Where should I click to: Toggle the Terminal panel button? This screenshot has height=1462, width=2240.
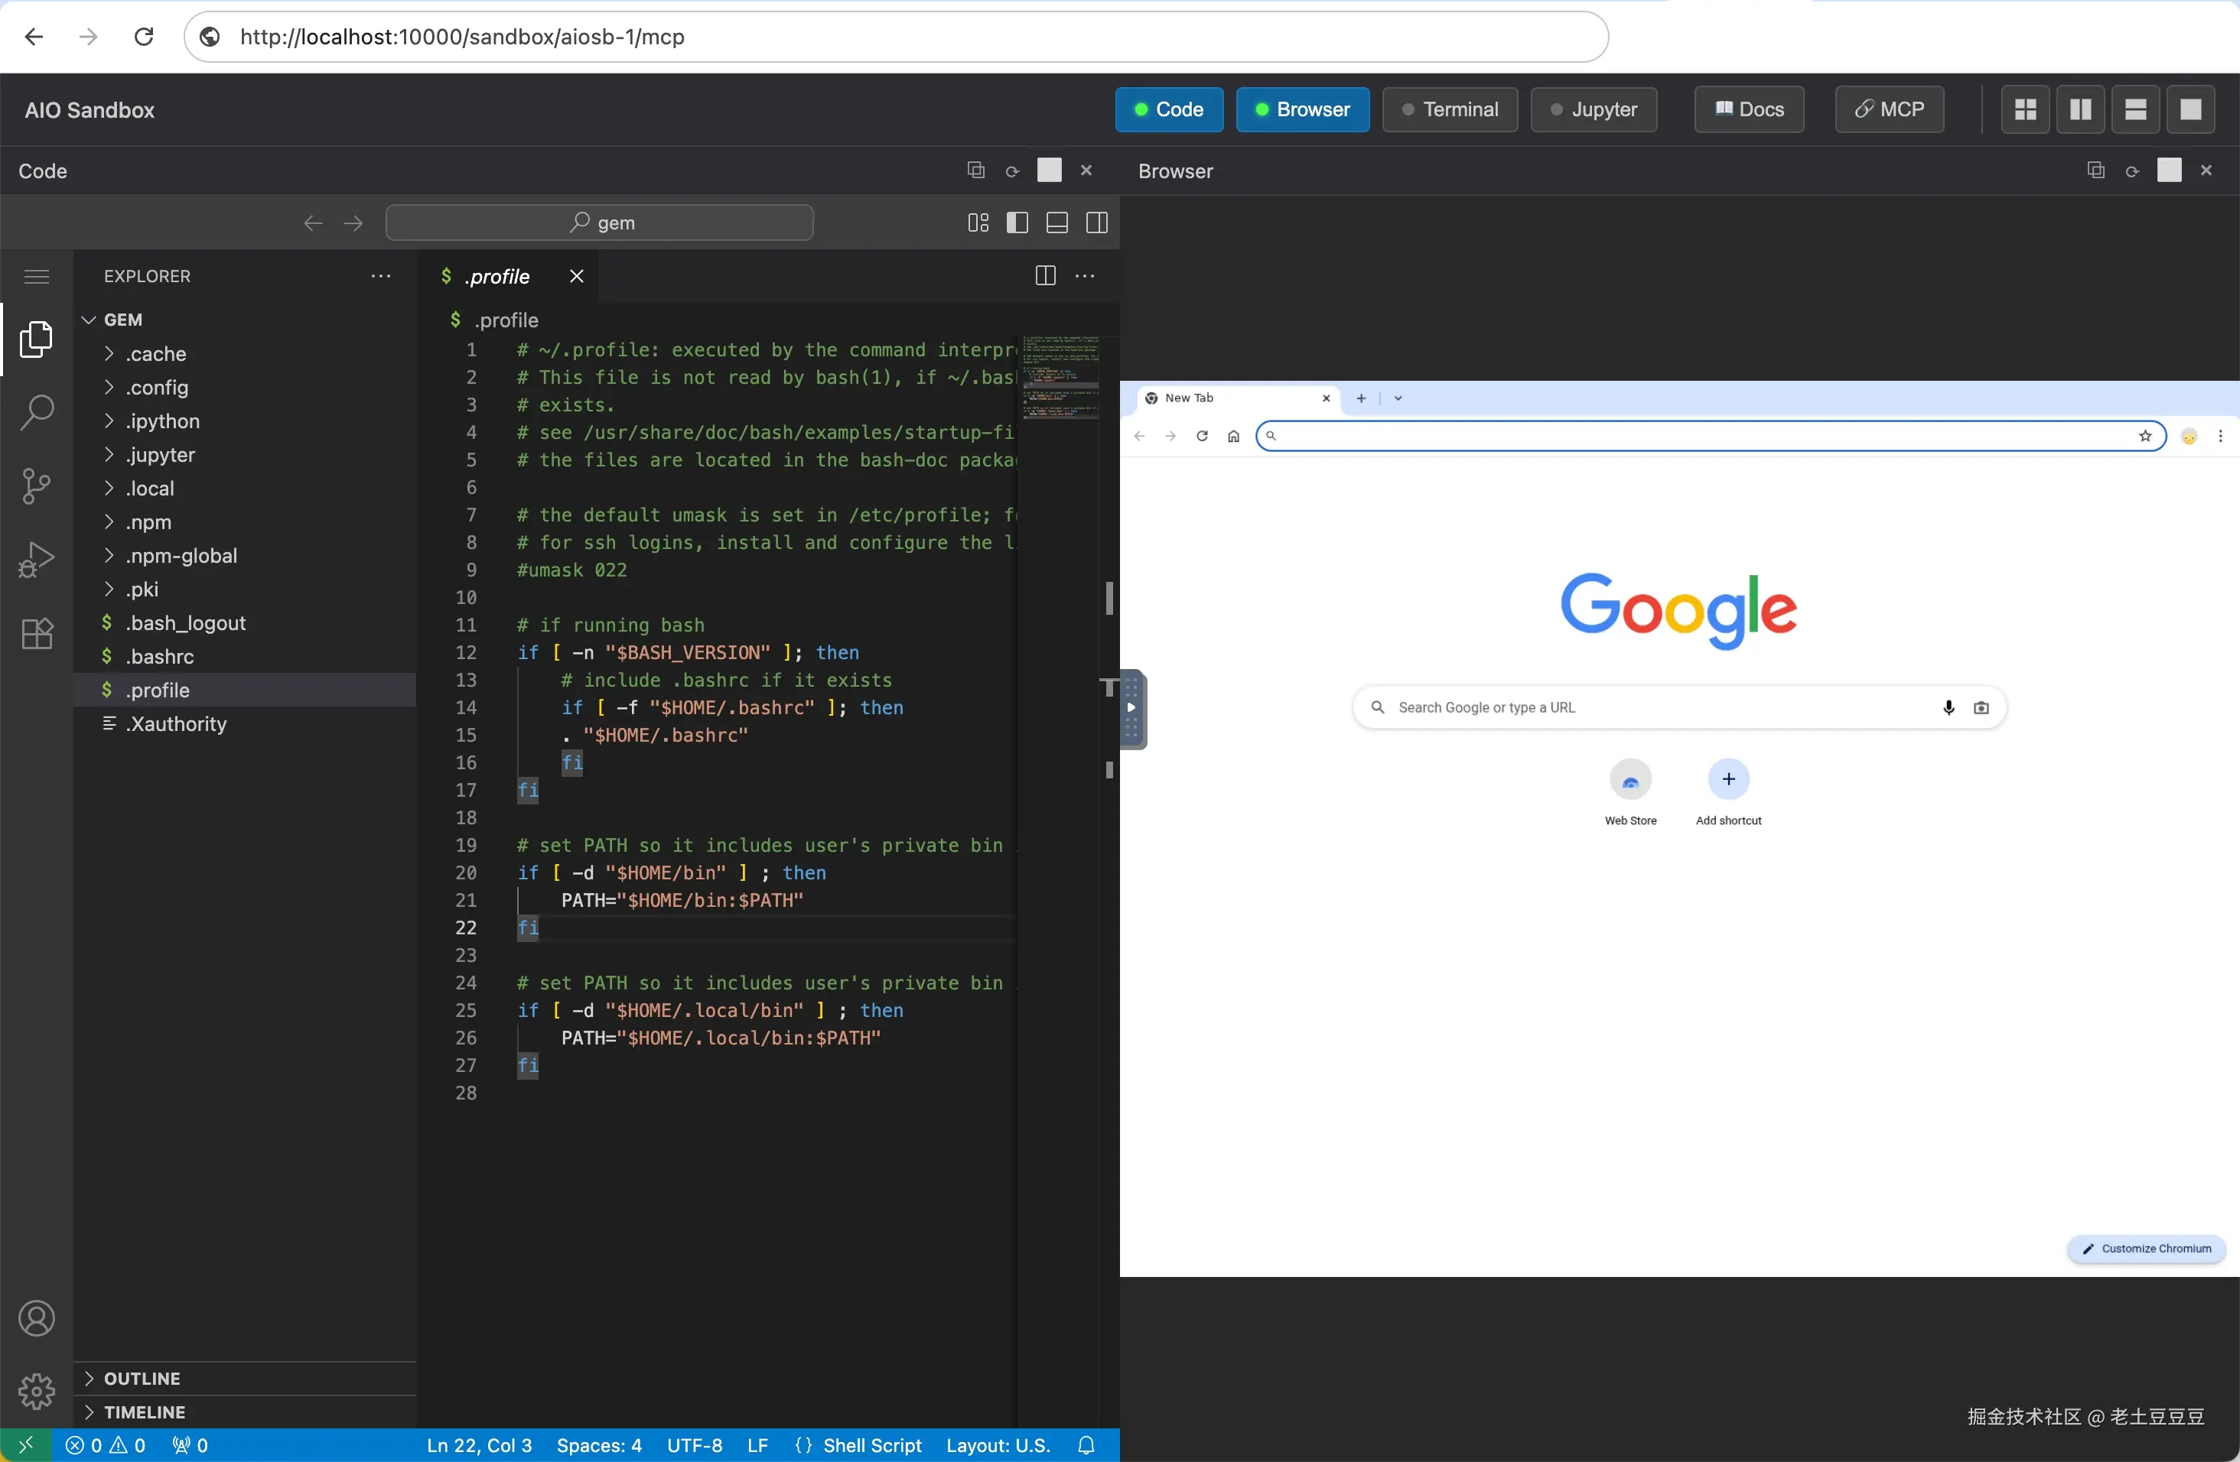click(1450, 109)
